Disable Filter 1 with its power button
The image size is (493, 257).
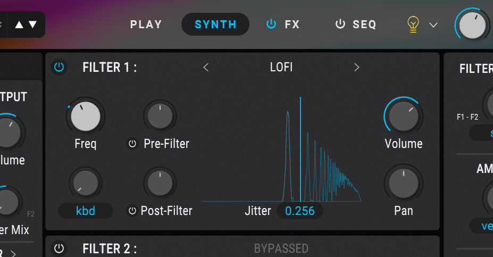(59, 67)
